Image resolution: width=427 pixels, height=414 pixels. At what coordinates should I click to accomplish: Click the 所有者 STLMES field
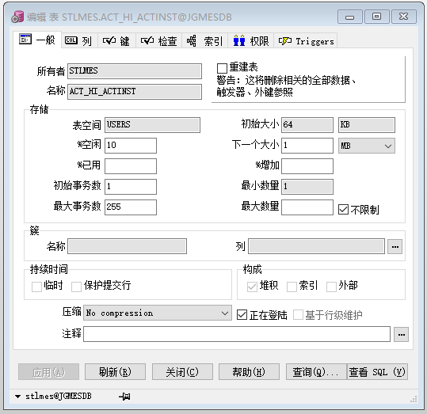tap(135, 71)
